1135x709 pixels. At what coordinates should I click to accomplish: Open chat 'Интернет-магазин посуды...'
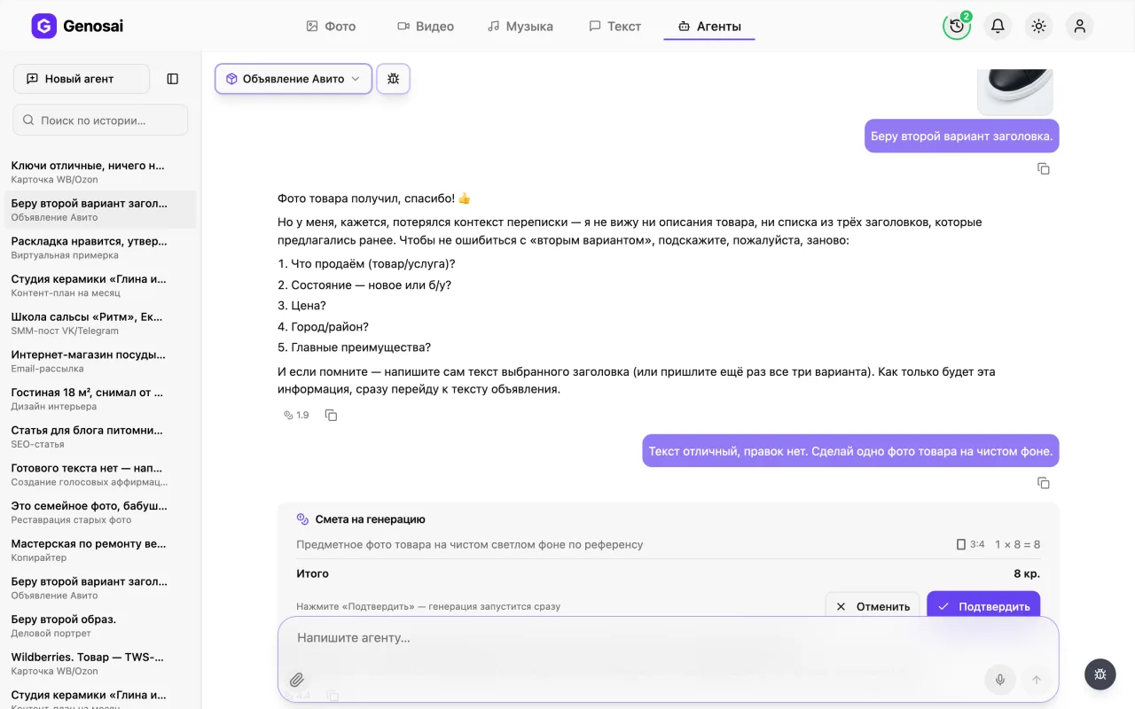pos(100,361)
